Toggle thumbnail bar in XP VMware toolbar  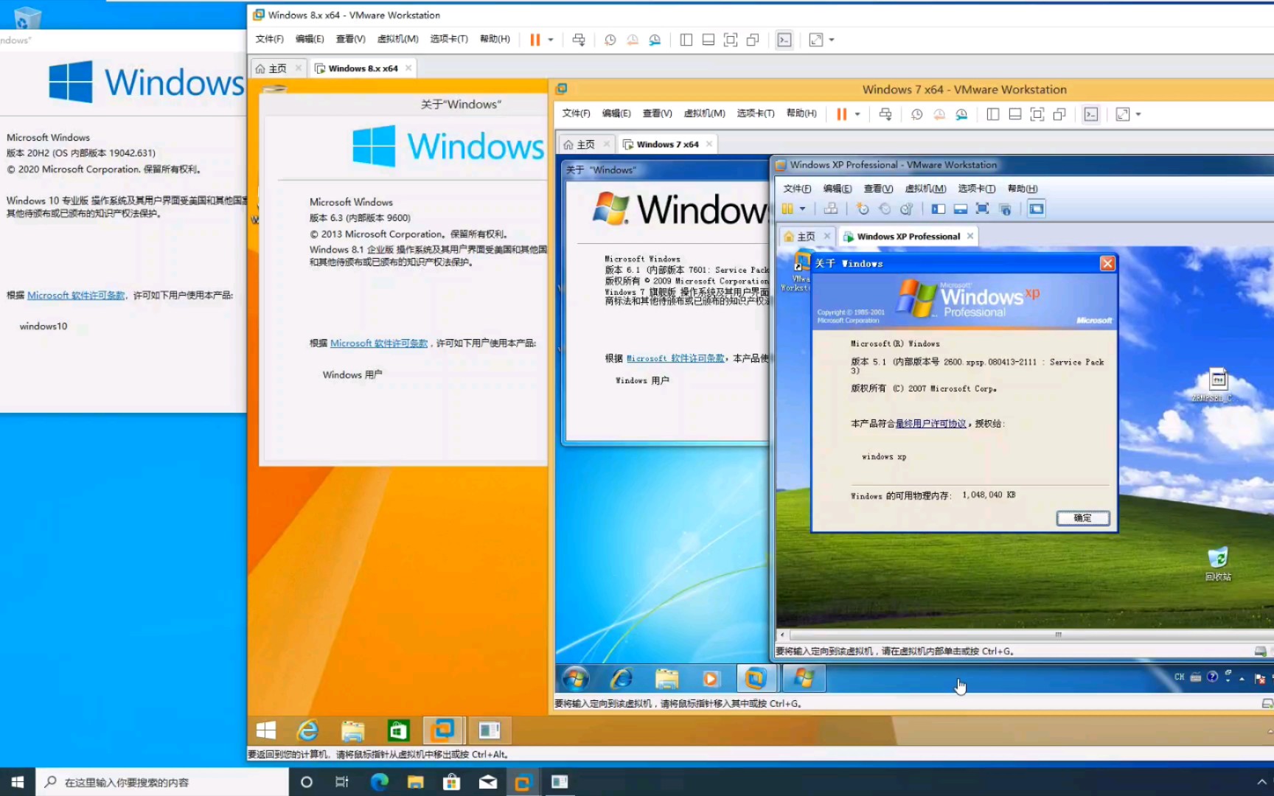[x=960, y=209]
